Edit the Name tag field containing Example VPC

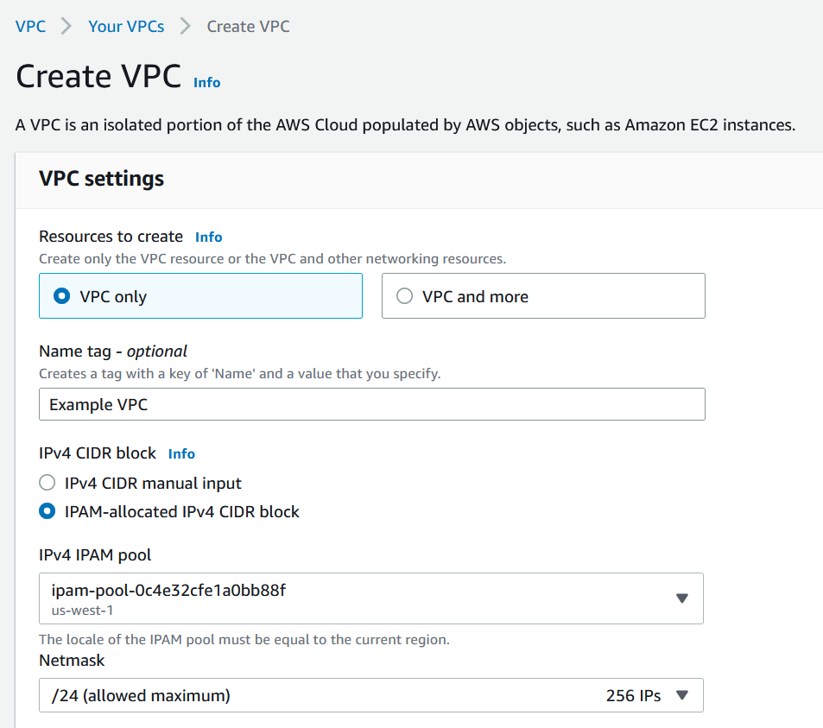[371, 403]
